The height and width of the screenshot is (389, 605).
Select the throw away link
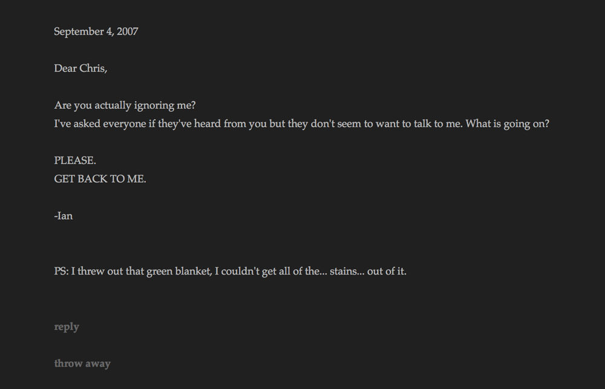pos(82,364)
